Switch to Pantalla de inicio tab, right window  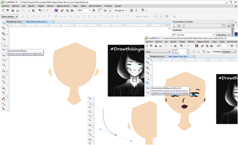coord(157,56)
